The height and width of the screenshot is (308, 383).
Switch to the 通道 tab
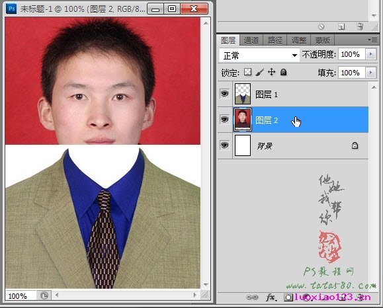point(251,40)
